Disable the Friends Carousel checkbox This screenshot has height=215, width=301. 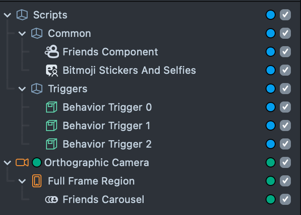(x=285, y=199)
